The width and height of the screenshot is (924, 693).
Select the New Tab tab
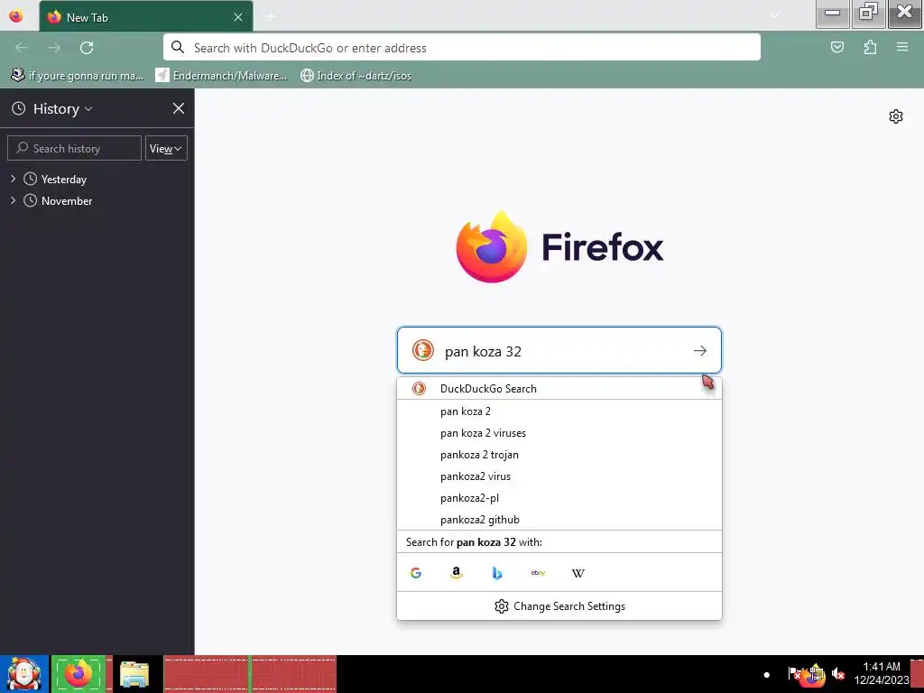(x=146, y=16)
